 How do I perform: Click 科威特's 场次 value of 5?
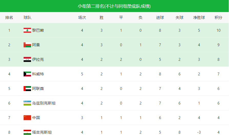tap(82, 74)
